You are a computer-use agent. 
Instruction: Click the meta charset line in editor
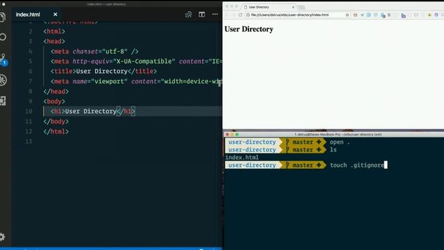[94, 51]
